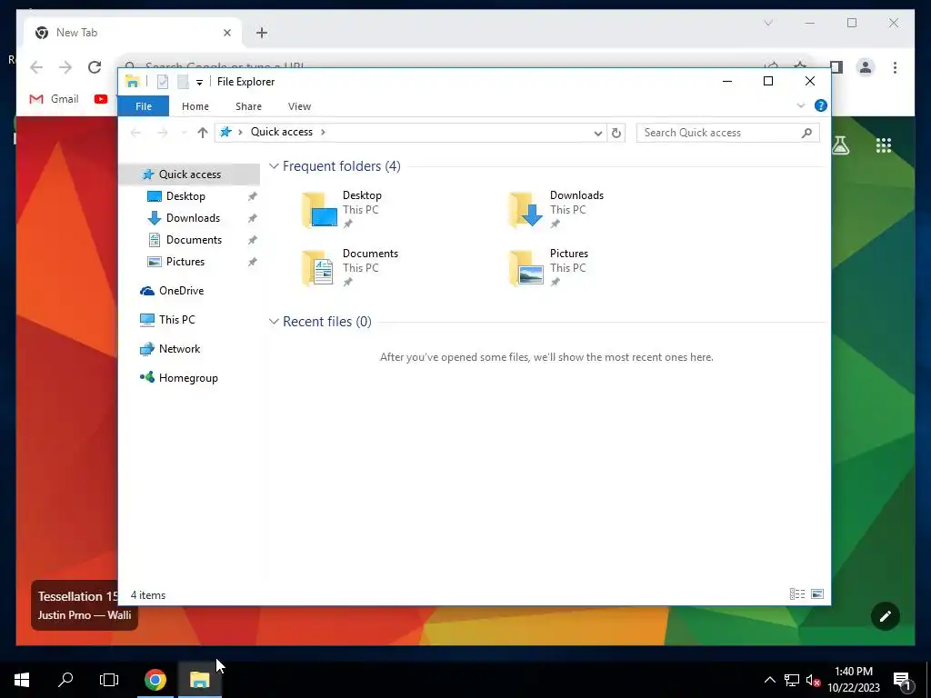Screen dimensions: 931x698
Task: Click the Search Quick access field
Action: pos(727,133)
